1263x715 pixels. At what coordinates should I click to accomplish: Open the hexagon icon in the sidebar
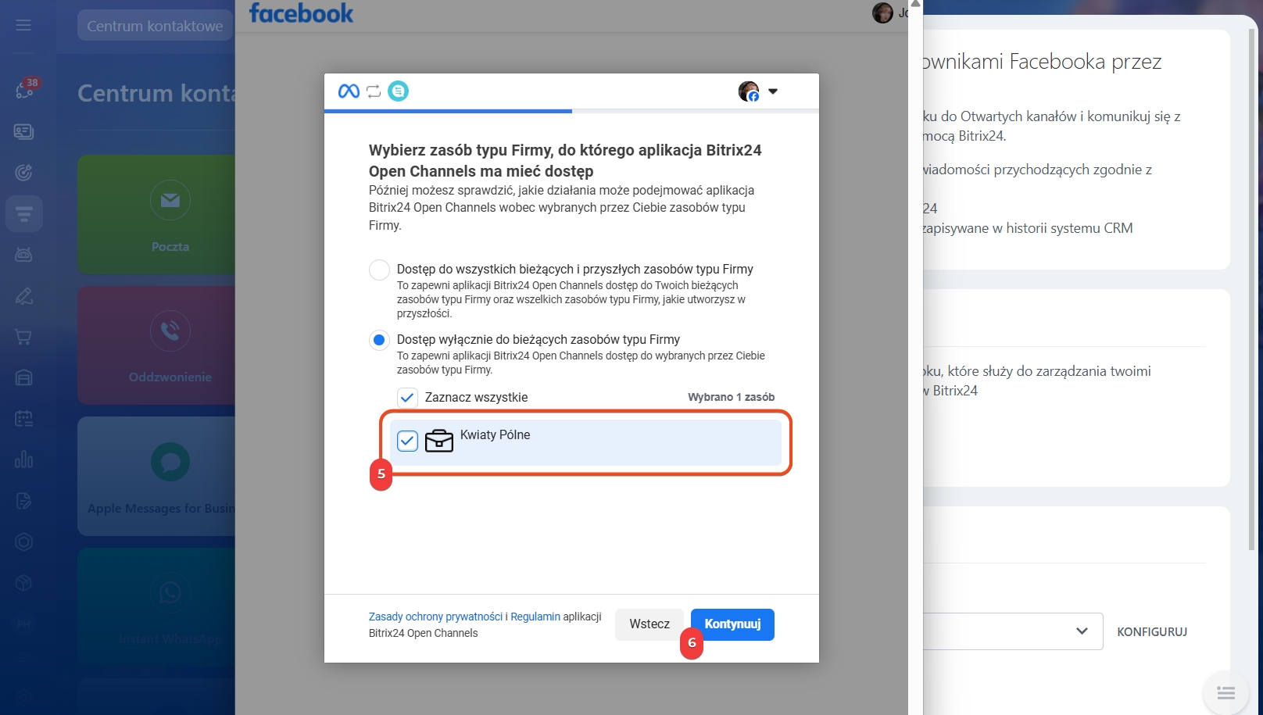(23, 542)
